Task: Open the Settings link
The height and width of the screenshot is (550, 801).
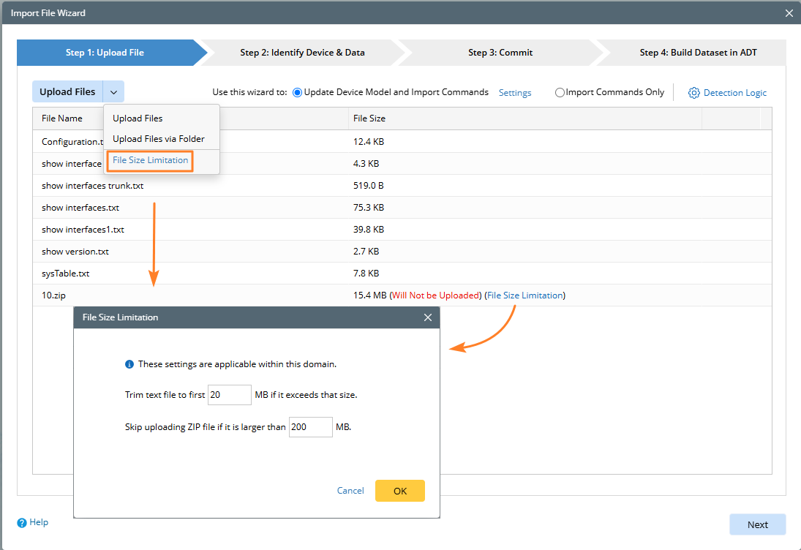Action: (515, 93)
